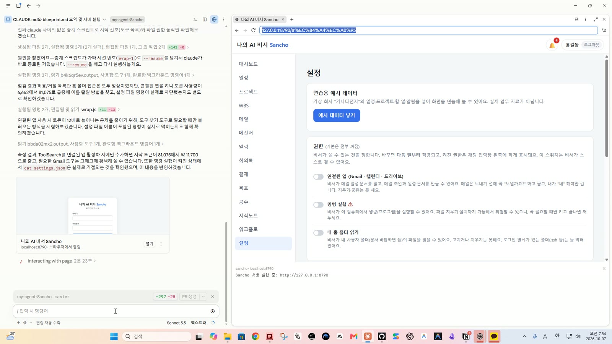Open the microphone options chevron
This screenshot has height=344, width=612.
coord(31,323)
